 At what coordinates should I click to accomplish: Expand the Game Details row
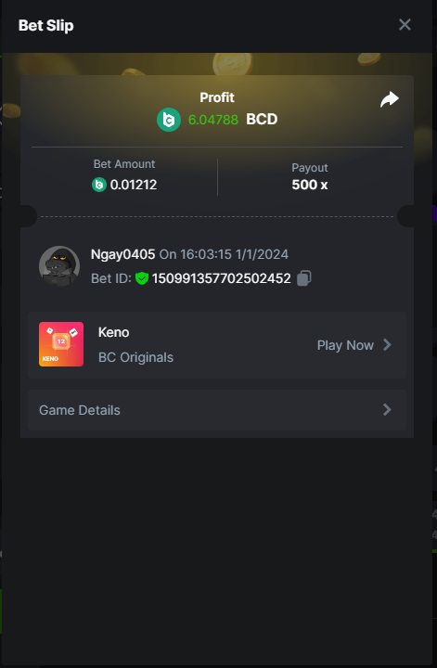pyautogui.click(x=217, y=410)
